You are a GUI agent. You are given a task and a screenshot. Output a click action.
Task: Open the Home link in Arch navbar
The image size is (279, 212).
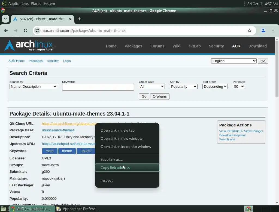click(111, 46)
